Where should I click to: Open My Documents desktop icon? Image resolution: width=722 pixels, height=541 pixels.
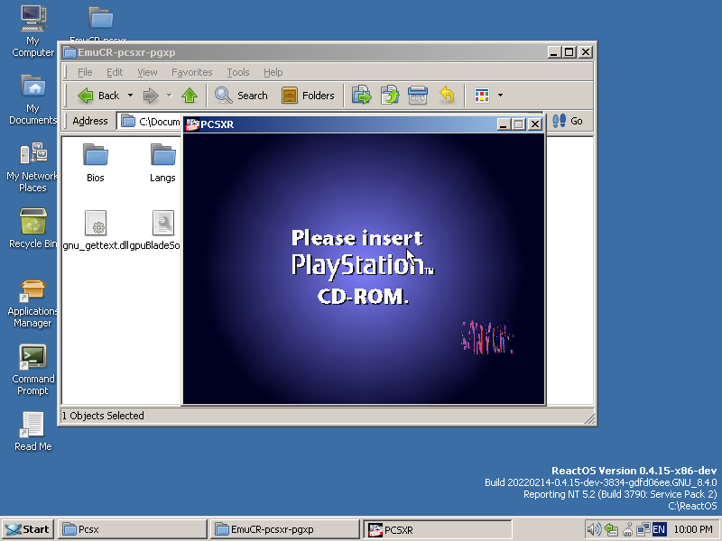tap(32, 99)
